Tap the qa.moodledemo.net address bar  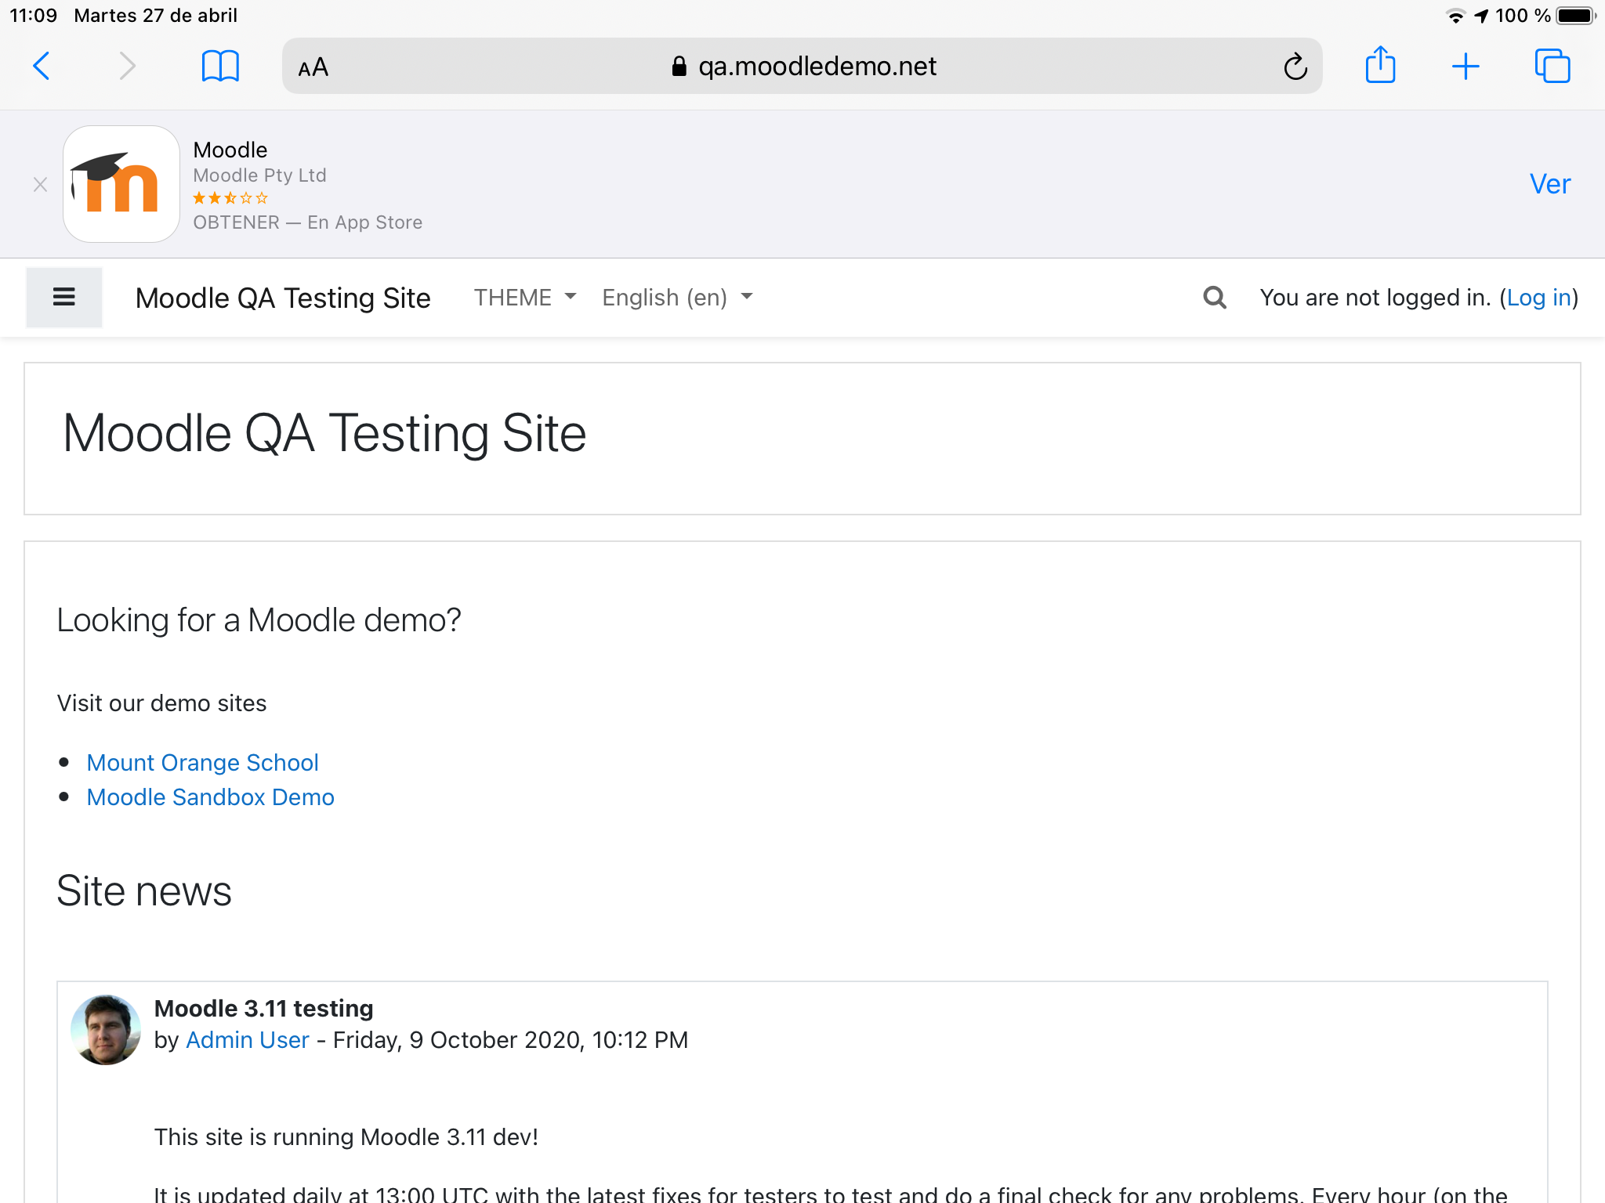[802, 67]
